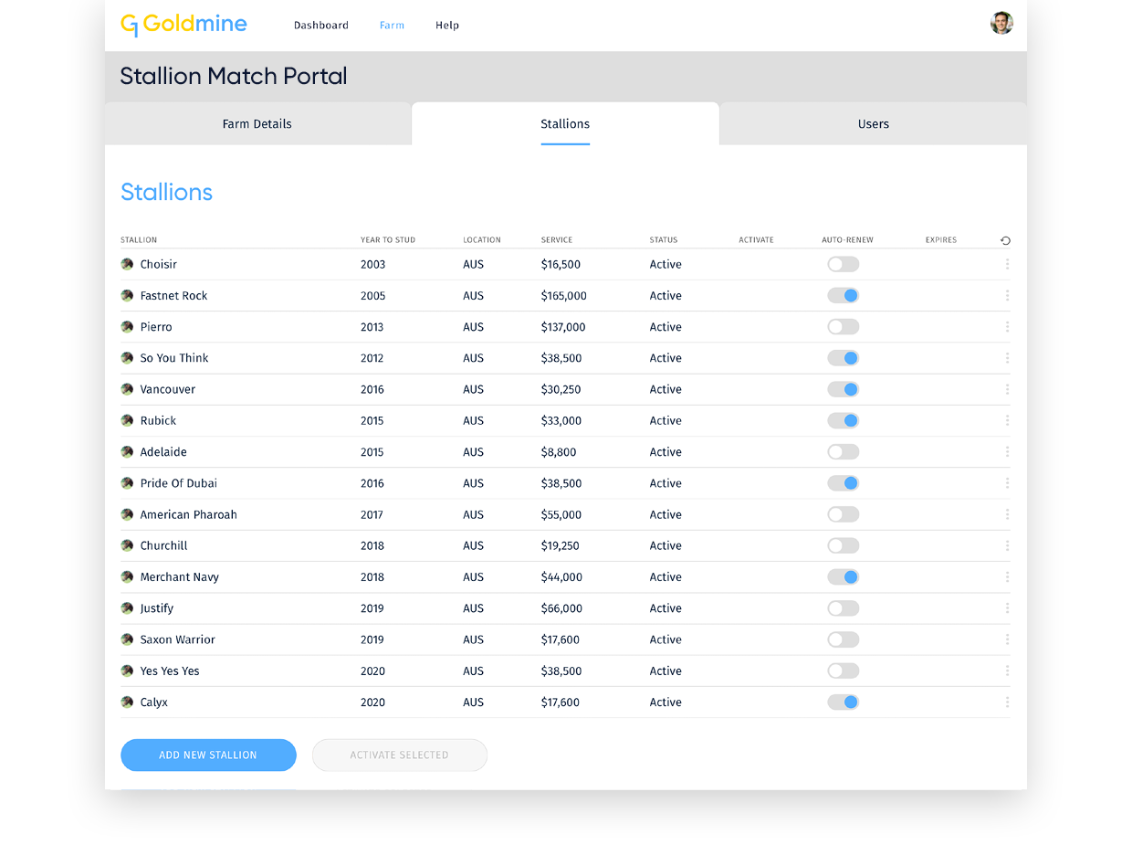1132x866 pixels.
Task: Enable auto-renew for Choisir
Action: 844,264
